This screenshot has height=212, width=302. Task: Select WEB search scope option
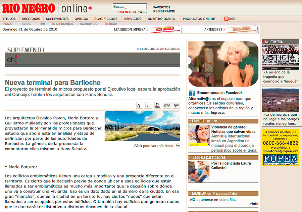[x=143, y=12]
